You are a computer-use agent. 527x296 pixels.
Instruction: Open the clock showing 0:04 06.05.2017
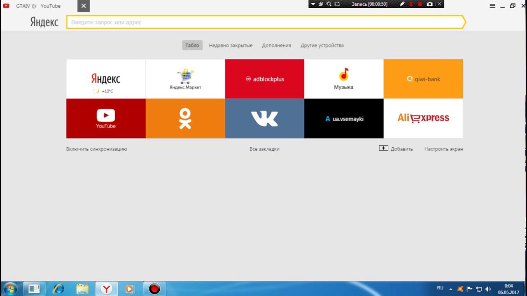coord(508,289)
